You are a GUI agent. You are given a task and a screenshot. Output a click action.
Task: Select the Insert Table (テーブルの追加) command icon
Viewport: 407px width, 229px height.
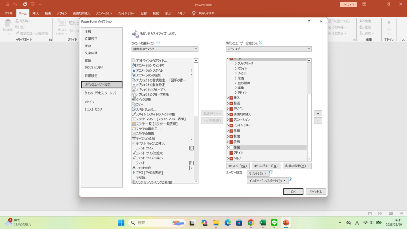134,138
